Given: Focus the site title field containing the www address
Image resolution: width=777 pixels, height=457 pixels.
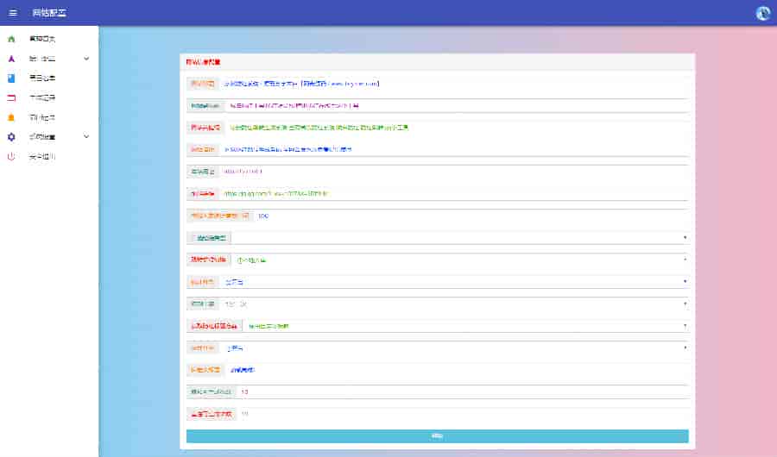Looking at the screenshot, I should [453, 84].
